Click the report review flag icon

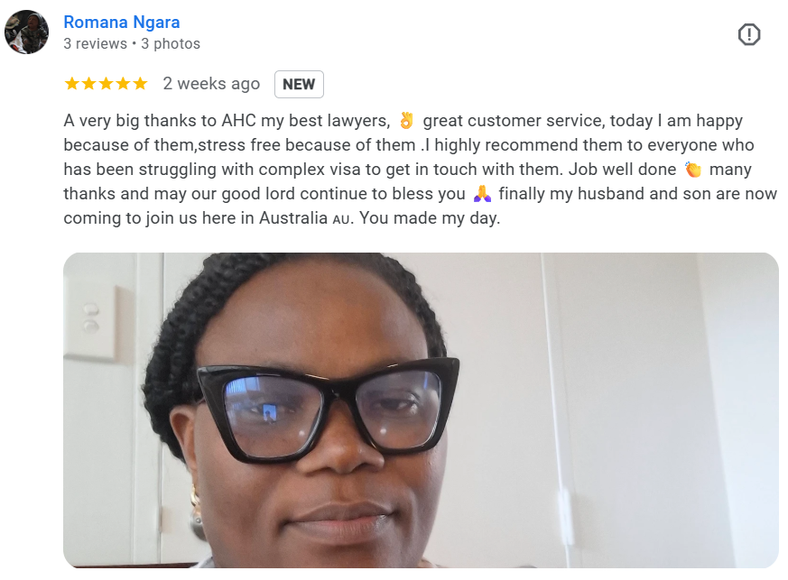click(749, 34)
